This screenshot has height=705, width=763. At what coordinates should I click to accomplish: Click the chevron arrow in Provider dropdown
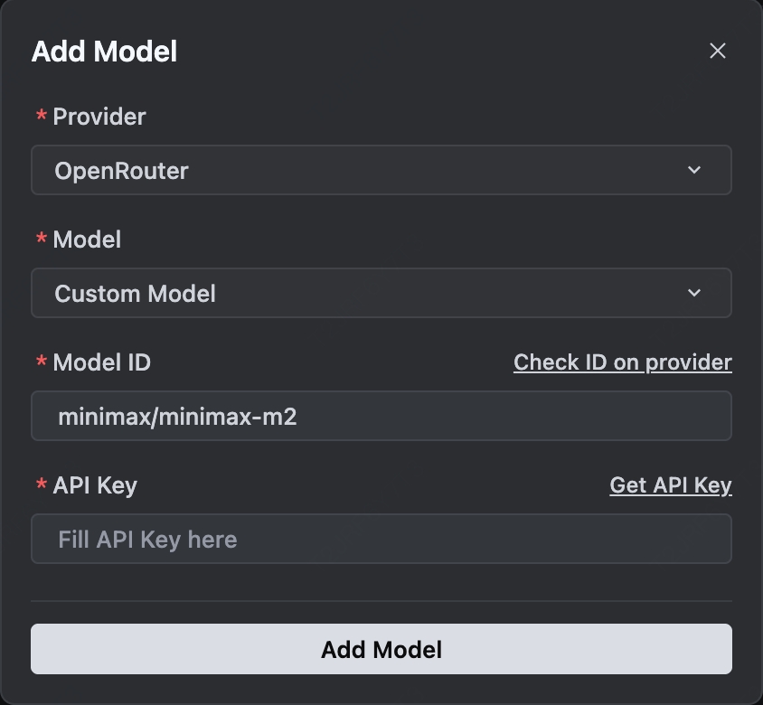click(694, 170)
